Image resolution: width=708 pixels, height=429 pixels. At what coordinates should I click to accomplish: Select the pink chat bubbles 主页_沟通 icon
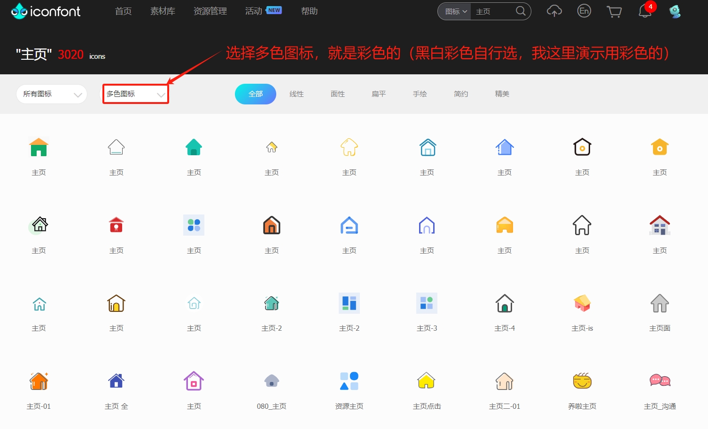(x=660, y=381)
